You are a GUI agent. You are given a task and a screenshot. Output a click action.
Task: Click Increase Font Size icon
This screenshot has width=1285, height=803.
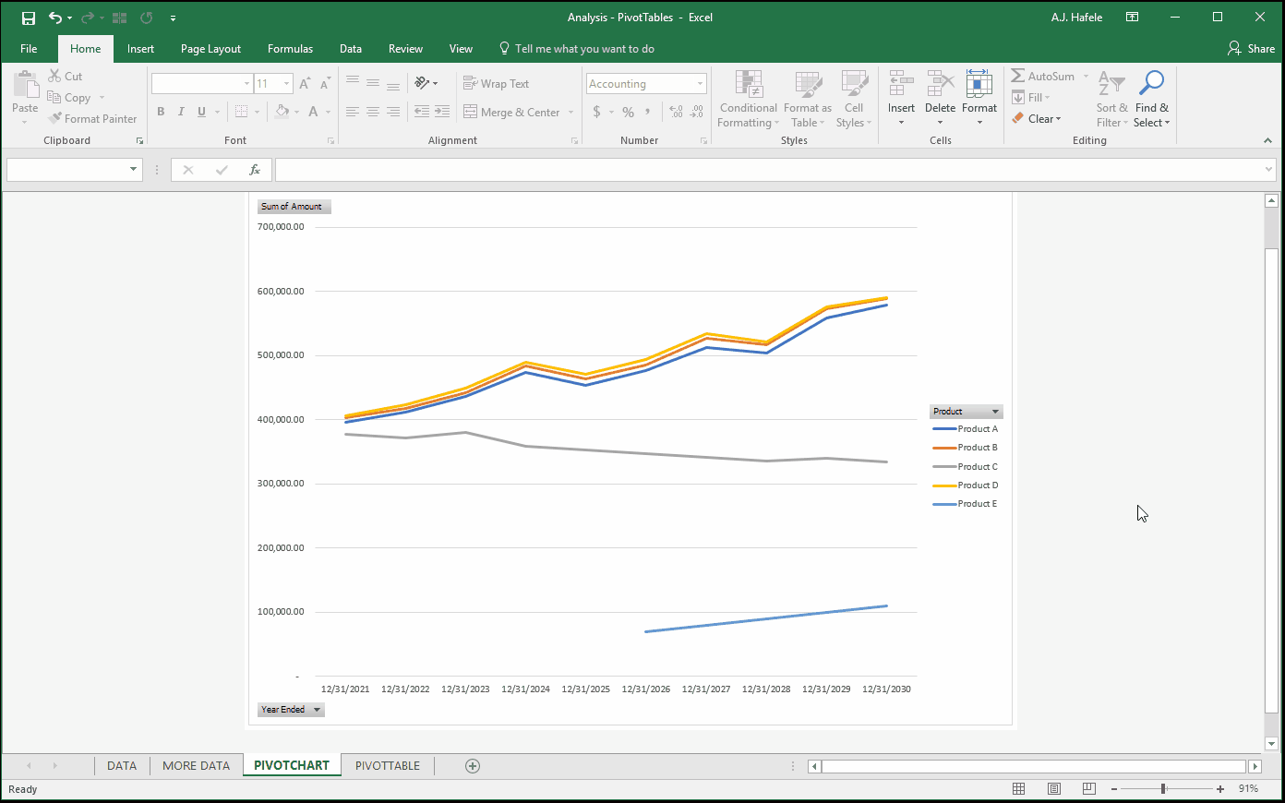point(305,83)
